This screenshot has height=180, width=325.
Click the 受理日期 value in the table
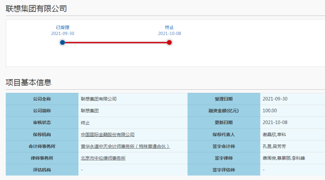(x=275, y=99)
